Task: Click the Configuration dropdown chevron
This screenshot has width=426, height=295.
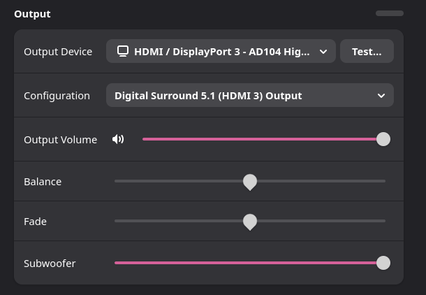Action: pos(381,96)
